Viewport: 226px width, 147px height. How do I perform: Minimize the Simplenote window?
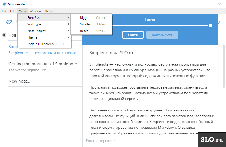pyautogui.click(x=194, y=4)
